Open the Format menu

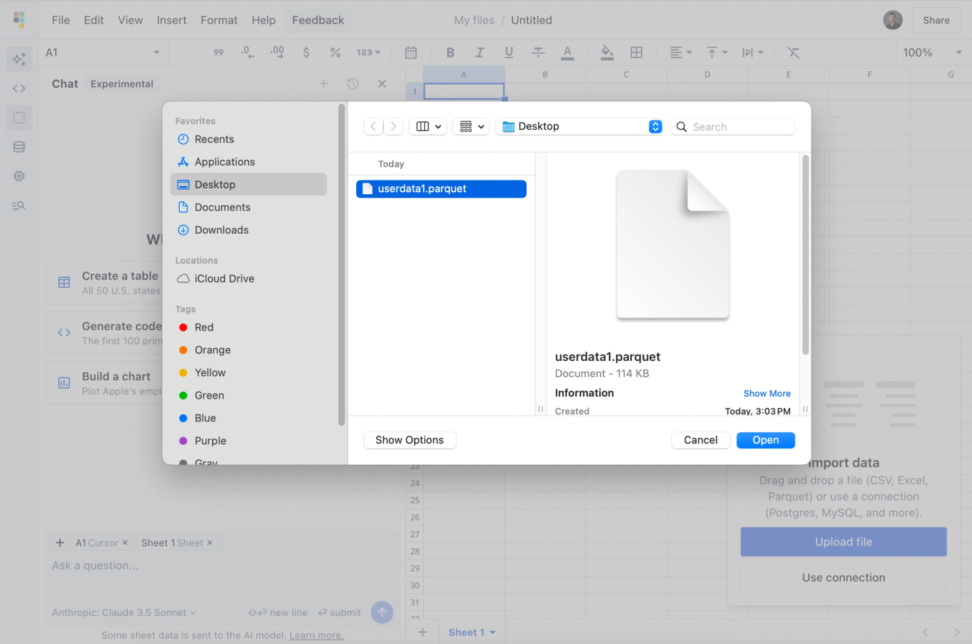[x=219, y=20]
